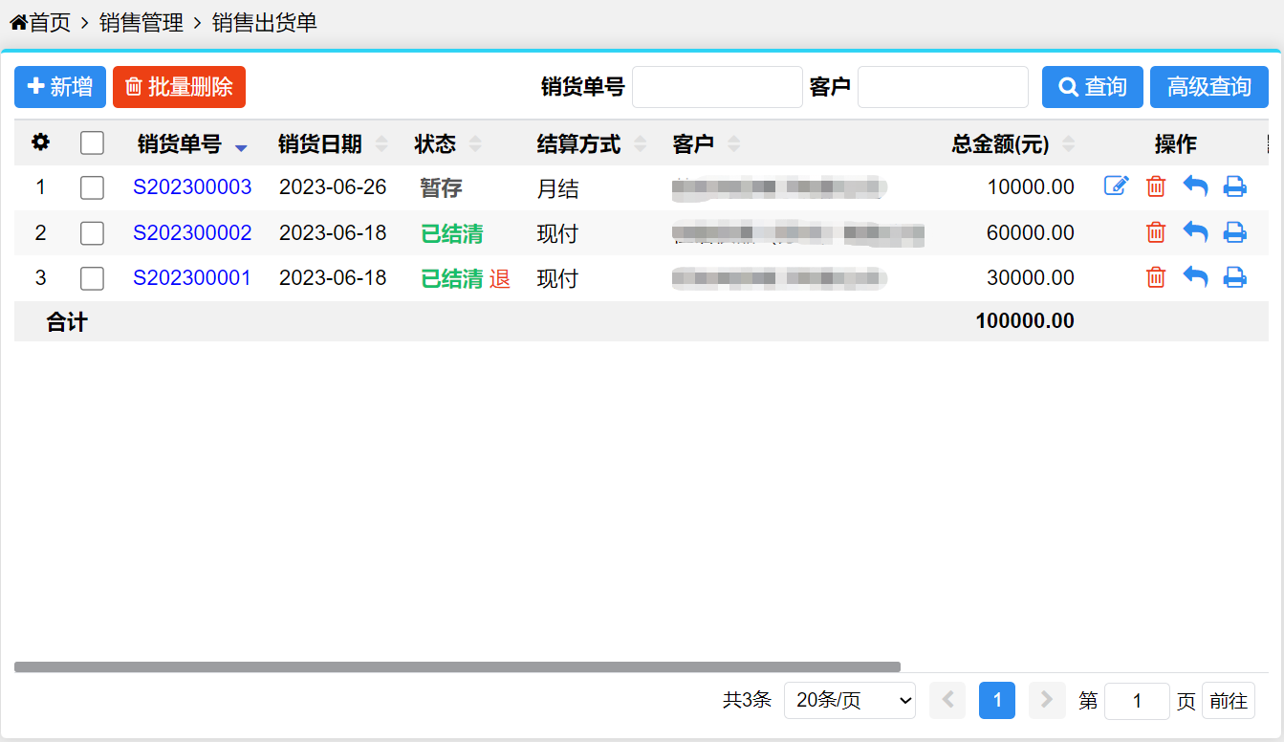The image size is (1284, 742).
Task: Navigate to 销售管理 breadcrumb
Action: pyautogui.click(x=141, y=22)
